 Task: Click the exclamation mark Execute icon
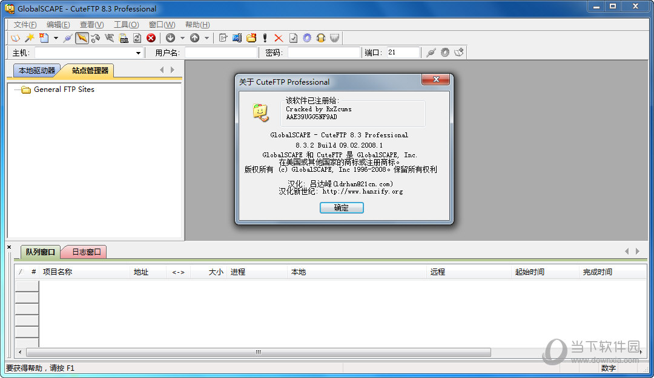(265, 38)
